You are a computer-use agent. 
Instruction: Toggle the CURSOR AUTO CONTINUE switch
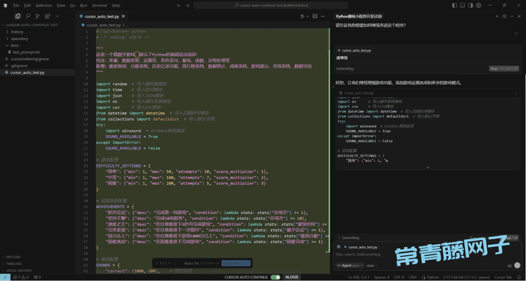[275, 277]
